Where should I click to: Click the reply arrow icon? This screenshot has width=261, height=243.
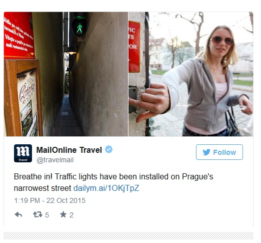point(18,214)
